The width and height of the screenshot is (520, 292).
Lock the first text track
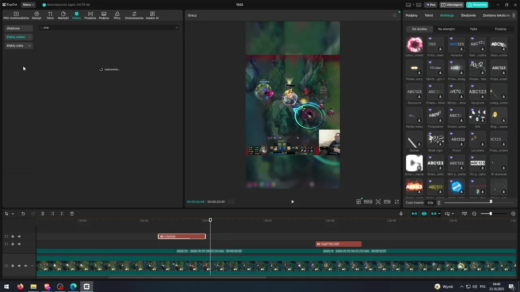point(13,236)
